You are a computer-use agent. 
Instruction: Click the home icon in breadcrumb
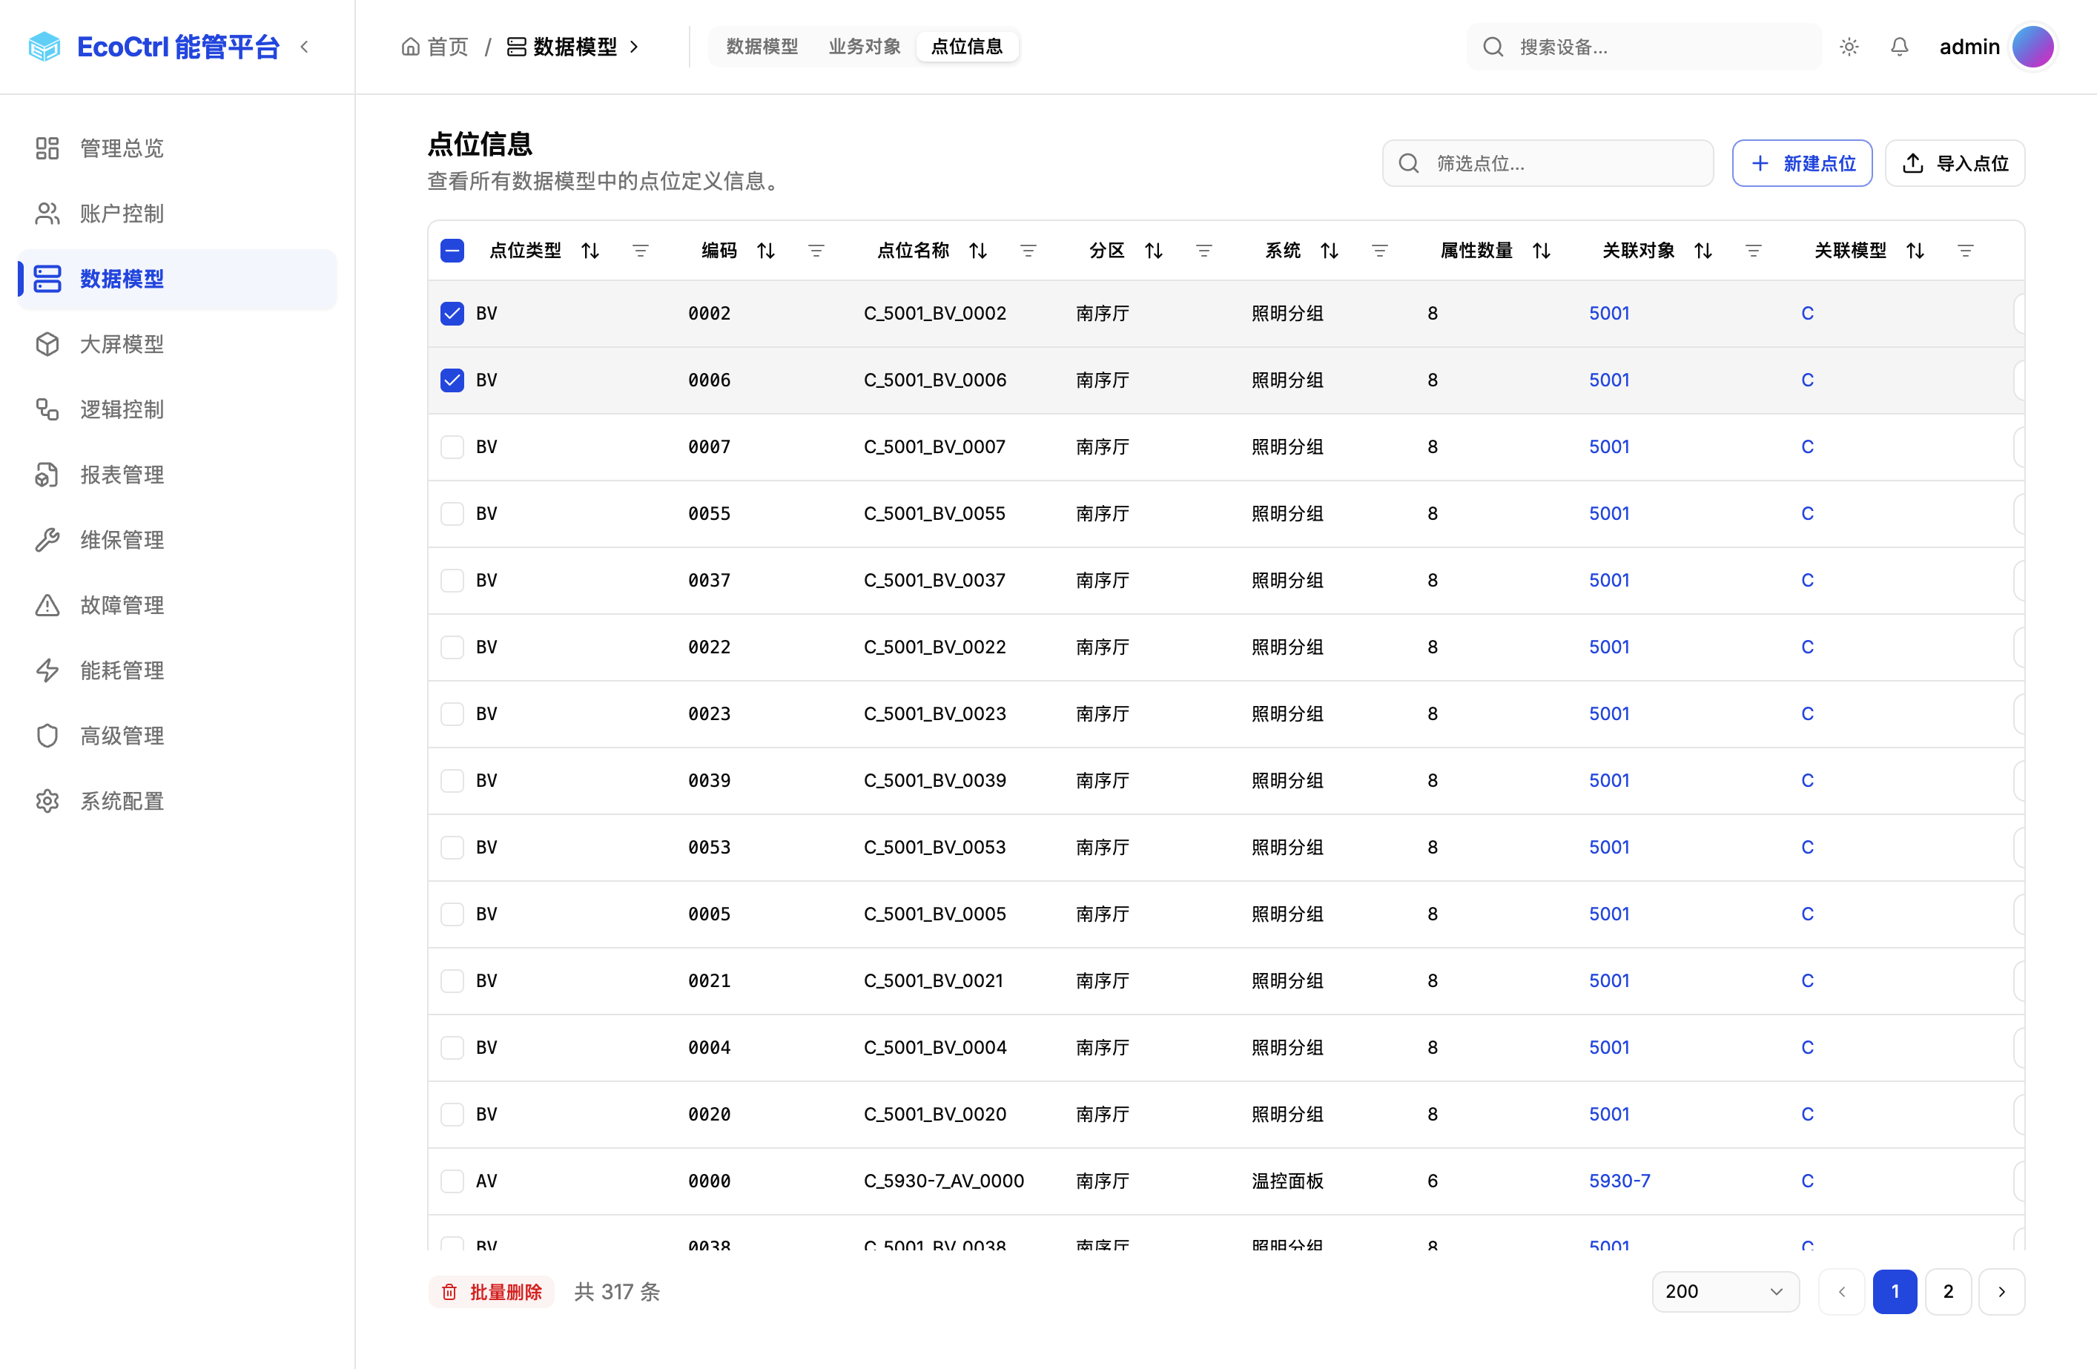pos(410,47)
